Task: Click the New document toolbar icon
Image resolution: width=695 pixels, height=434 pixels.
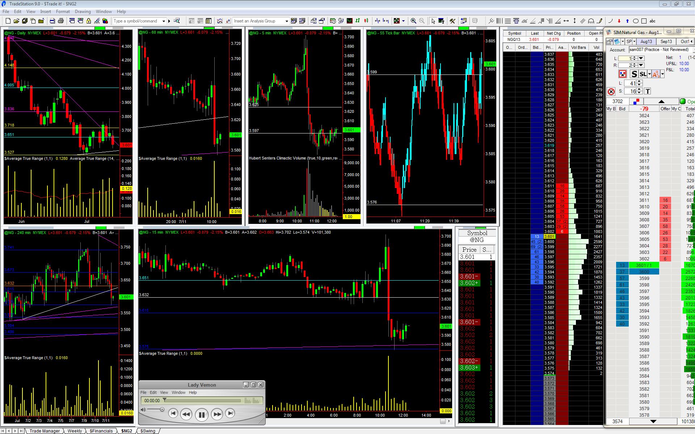Action: [8, 21]
